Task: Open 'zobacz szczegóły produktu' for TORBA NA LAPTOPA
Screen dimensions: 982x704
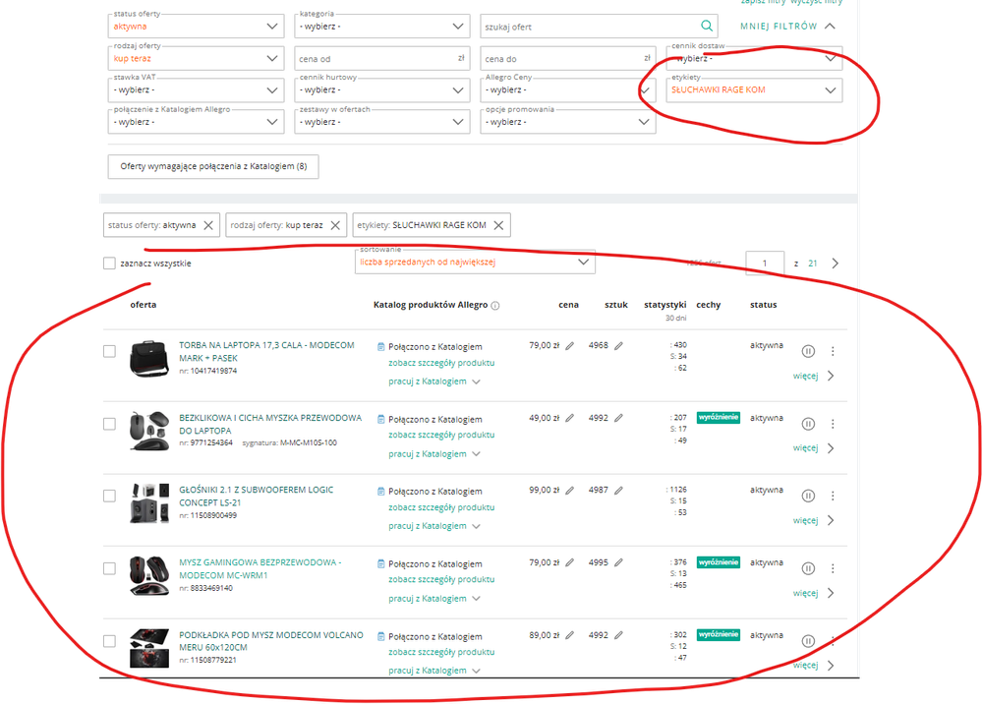Action: (440, 363)
